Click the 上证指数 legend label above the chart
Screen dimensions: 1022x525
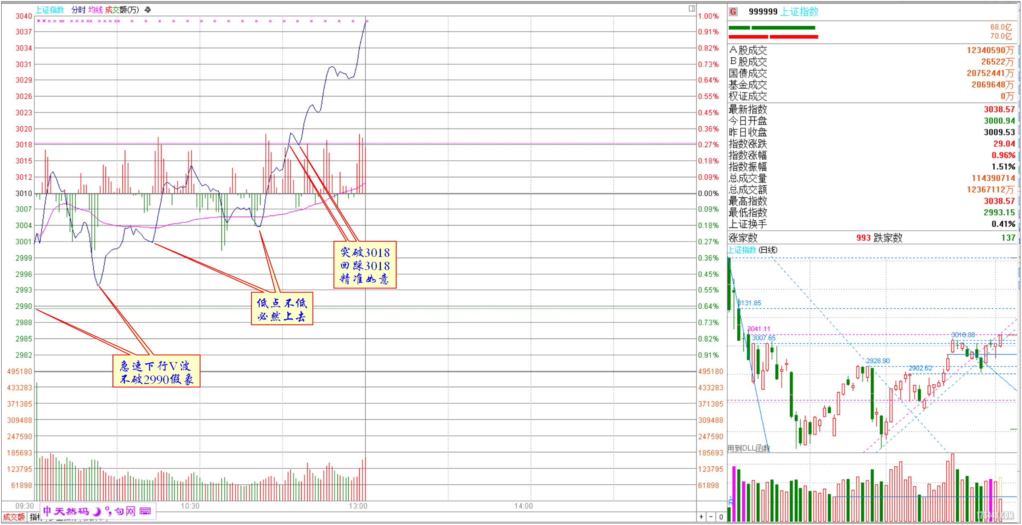[50, 10]
